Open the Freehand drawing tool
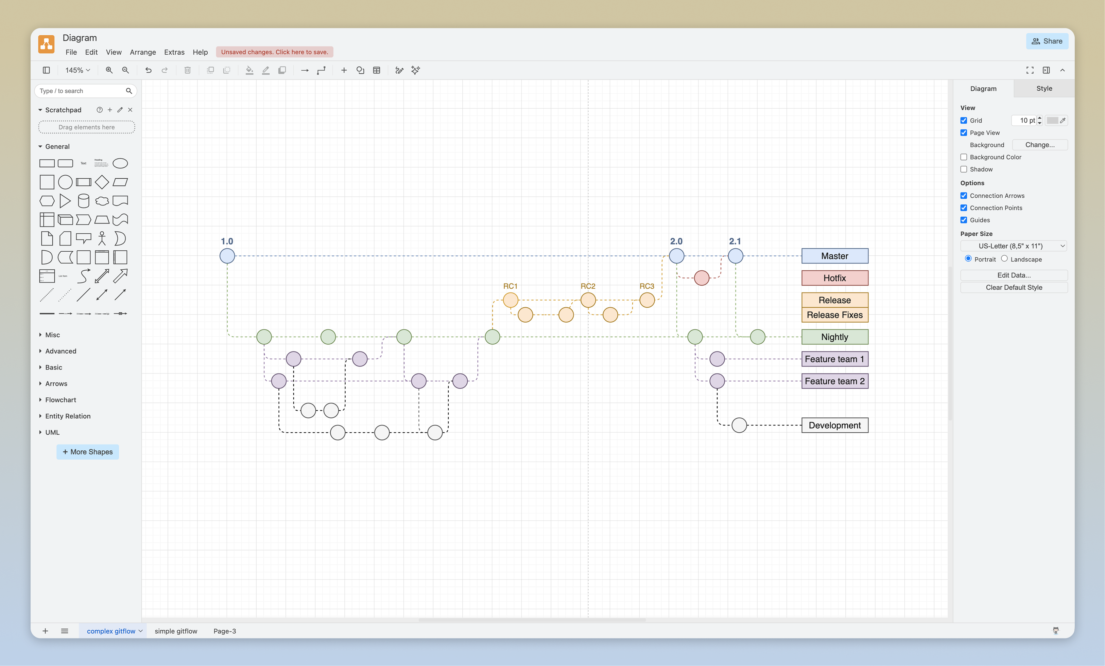 (x=399, y=70)
